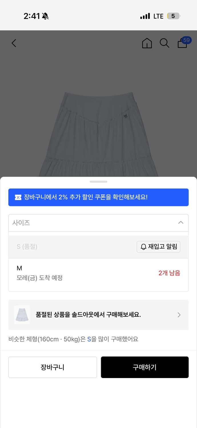Request restock alert via 재입고 알림
This screenshot has height=428, width=197.
[158, 247]
